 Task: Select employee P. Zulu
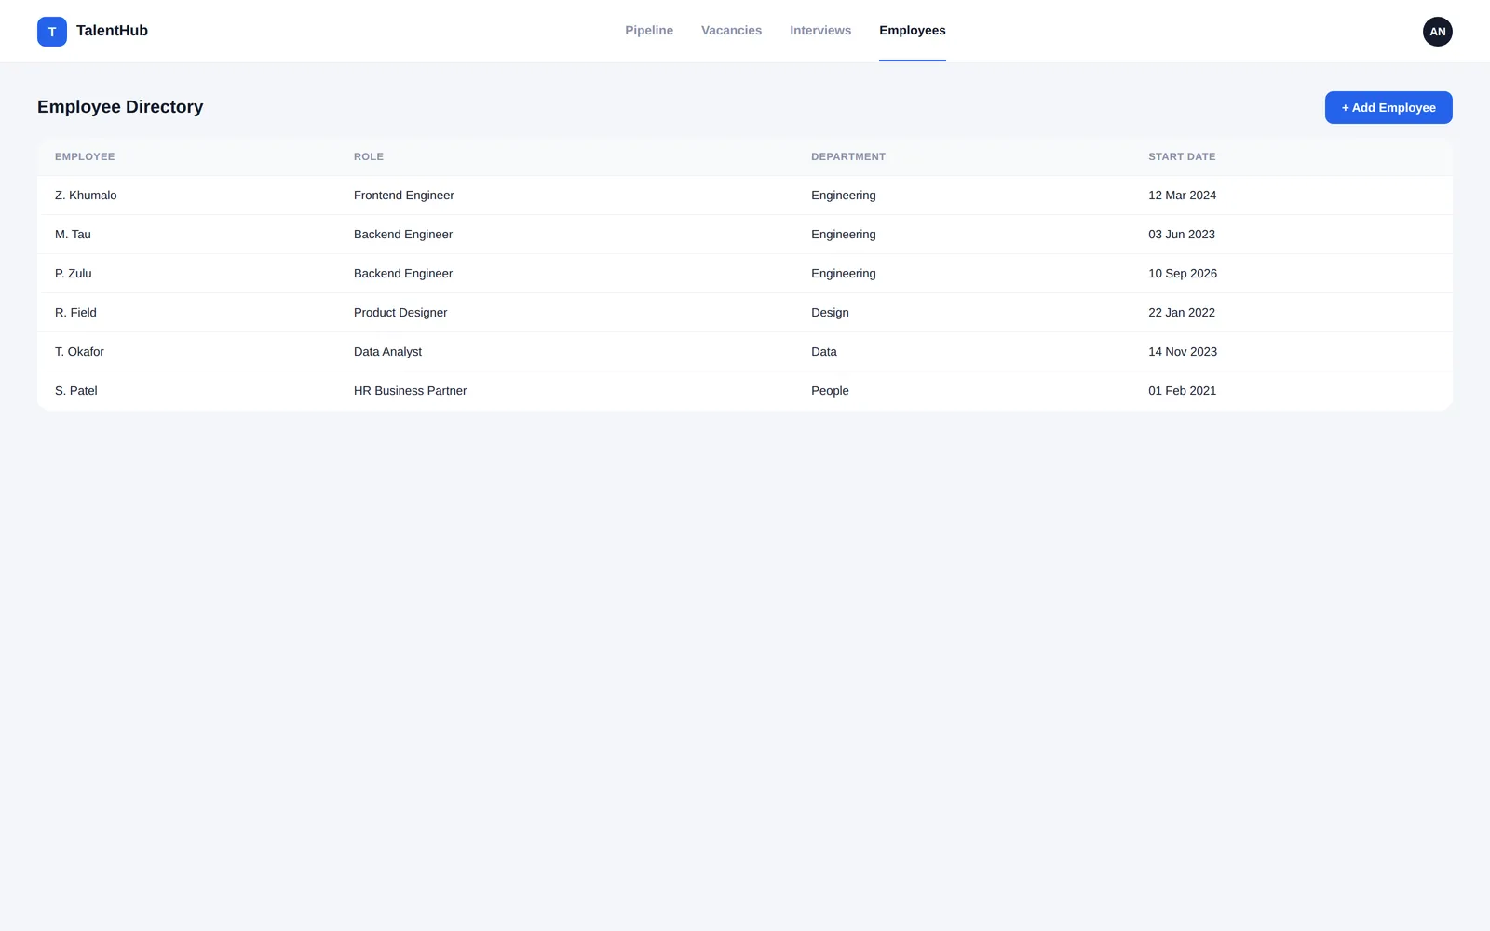coord(74,274)
